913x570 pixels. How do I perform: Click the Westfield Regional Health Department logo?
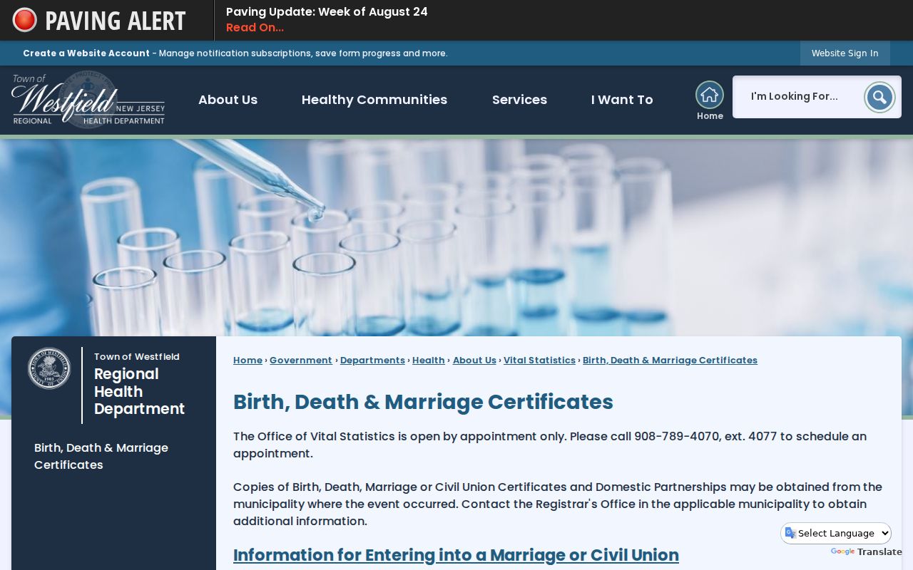click(88, 100)
